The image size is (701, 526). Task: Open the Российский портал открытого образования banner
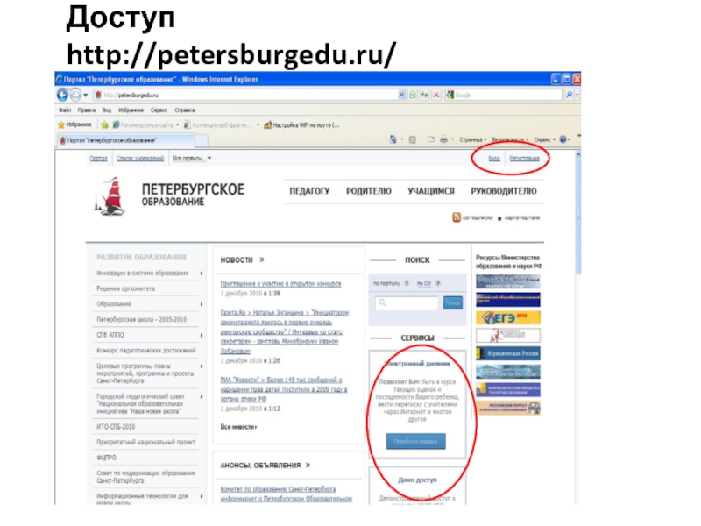click(x=508, y=408)
